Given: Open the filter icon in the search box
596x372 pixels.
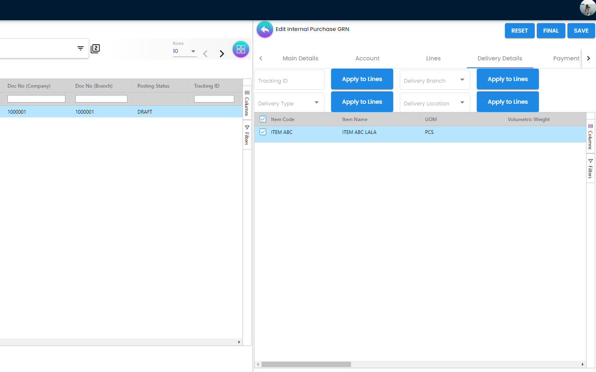Looking at the screenshot, I should click(80, 48).
